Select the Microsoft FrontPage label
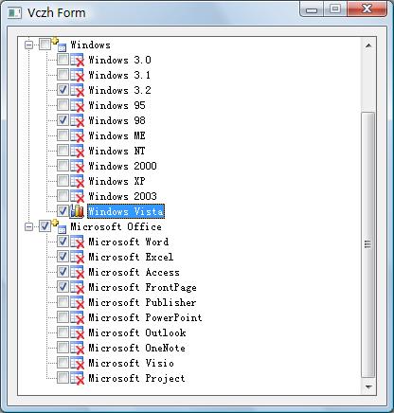The image size is (394, 413). [142, 287]
